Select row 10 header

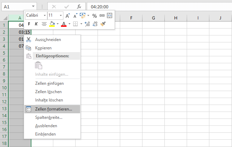[4, 88]
